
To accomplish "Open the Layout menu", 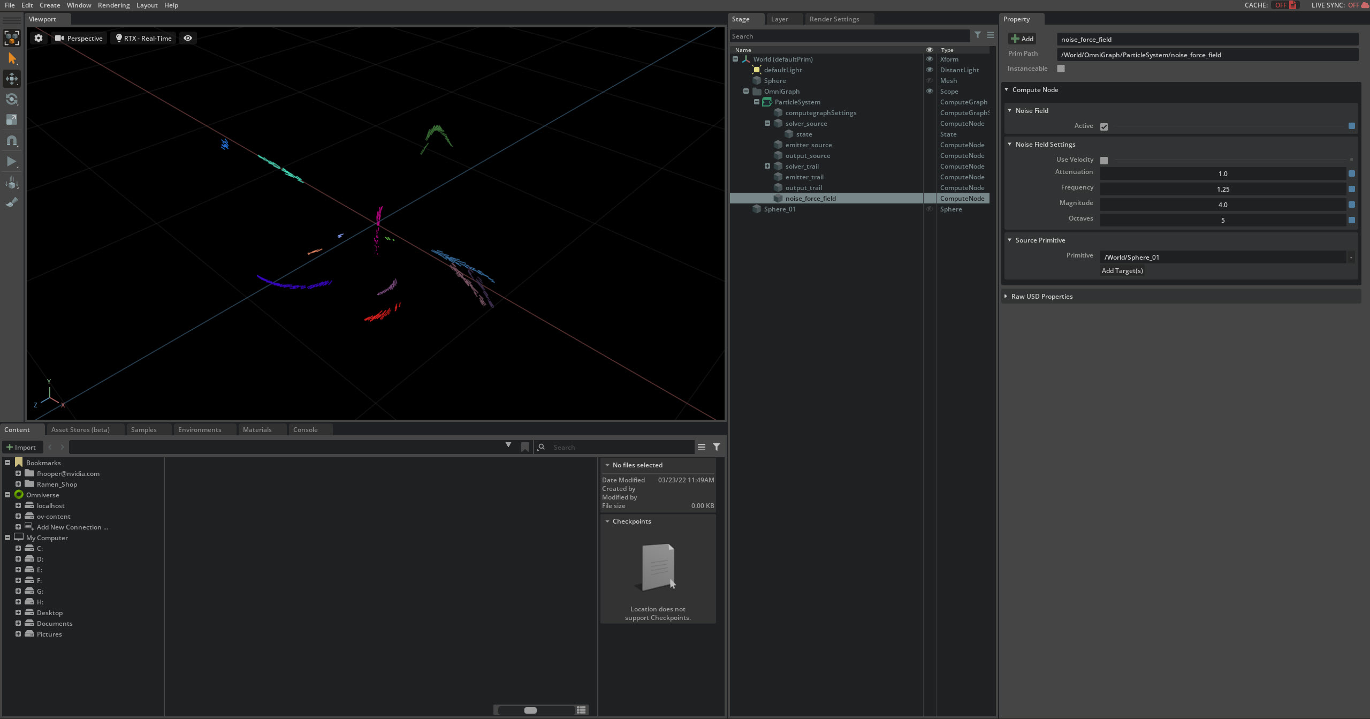I will tap(147, 5).
